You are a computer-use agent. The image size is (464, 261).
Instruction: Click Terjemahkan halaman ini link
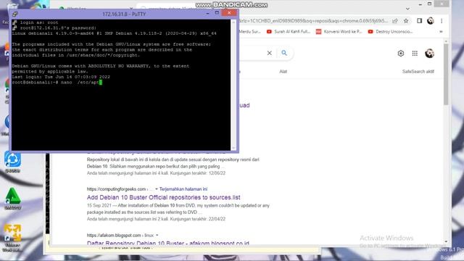(x=183, y=188)
